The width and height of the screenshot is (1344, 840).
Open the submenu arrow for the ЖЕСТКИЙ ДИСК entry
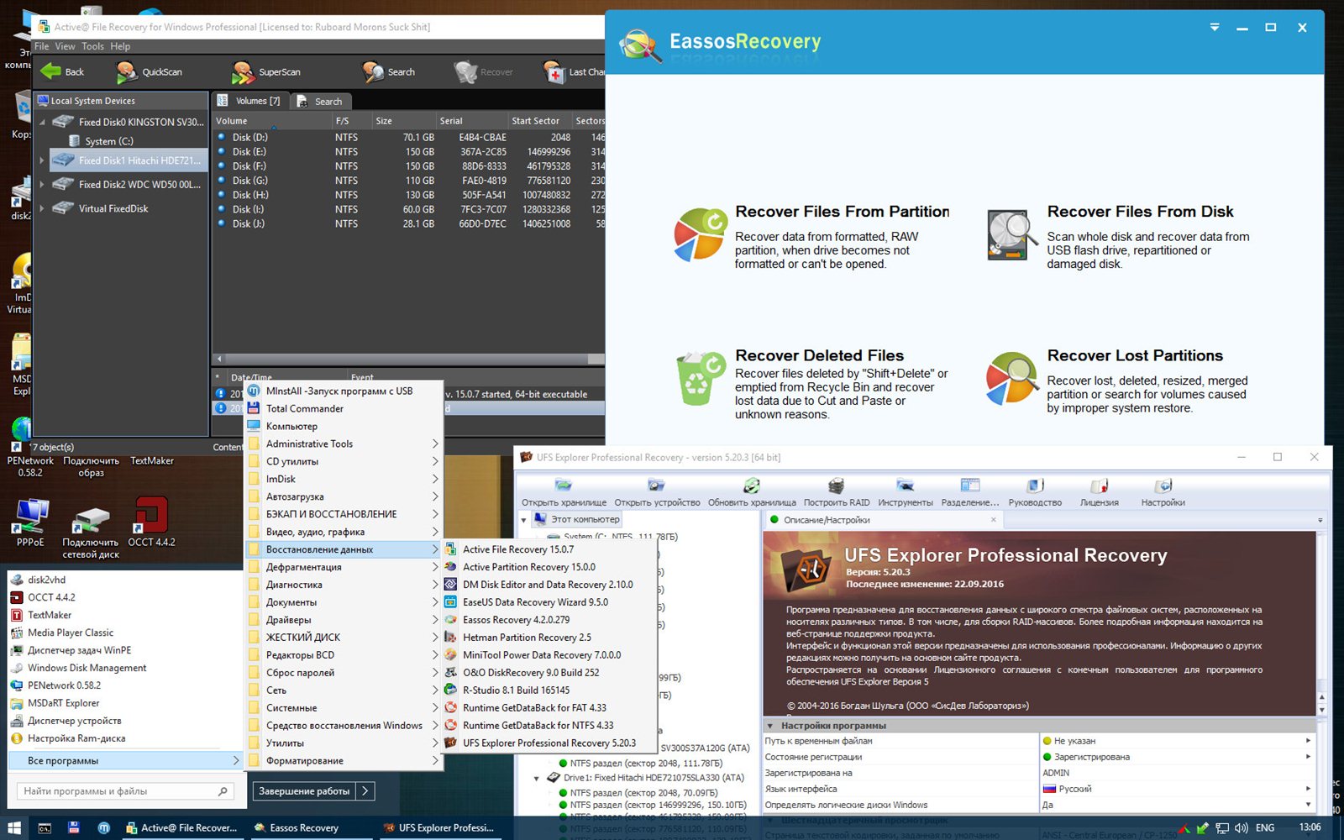pyautogui.click(x=435, y=638)
